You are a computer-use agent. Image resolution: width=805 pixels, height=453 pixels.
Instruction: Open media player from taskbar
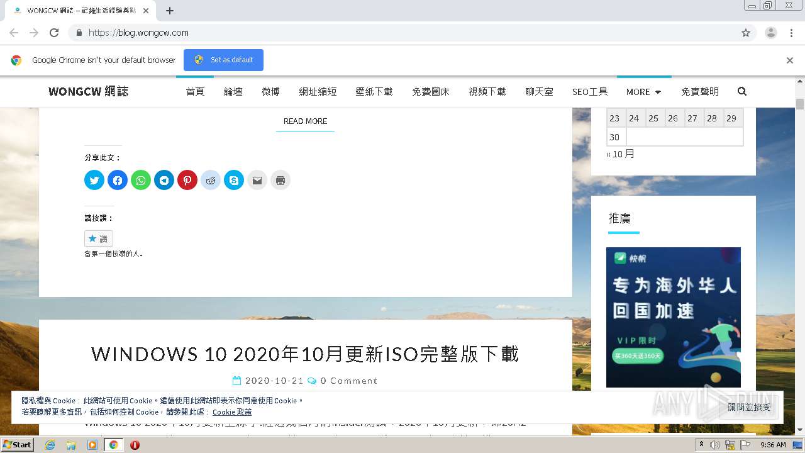tap(92, 445)
